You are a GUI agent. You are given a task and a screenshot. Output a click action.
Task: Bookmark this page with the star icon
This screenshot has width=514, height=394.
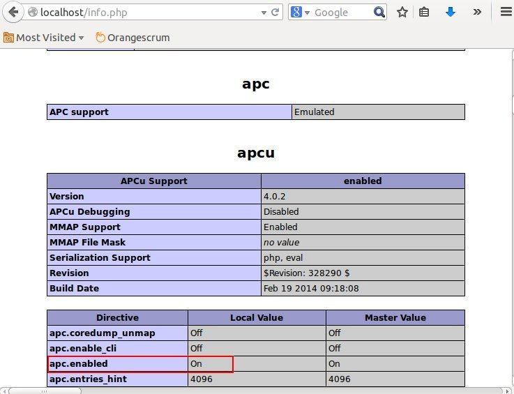pyautogui.click(x=402, y=13)
